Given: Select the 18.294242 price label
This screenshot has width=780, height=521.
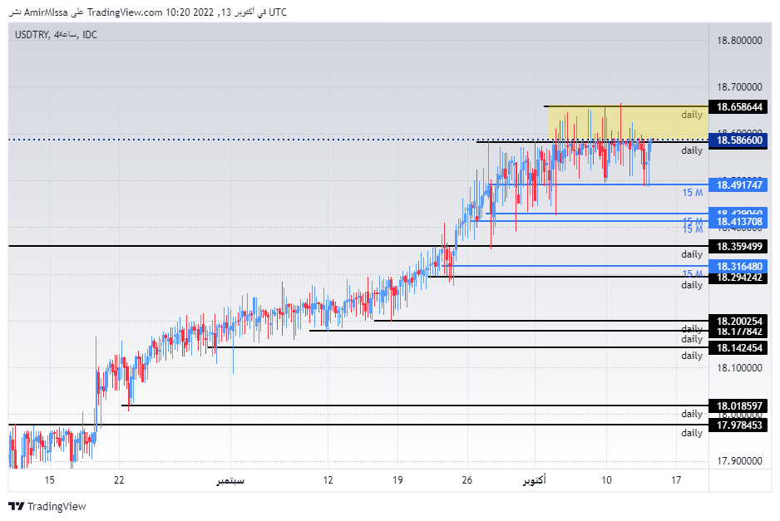Looking at the screenshot, I should click(x=738, y=278).
